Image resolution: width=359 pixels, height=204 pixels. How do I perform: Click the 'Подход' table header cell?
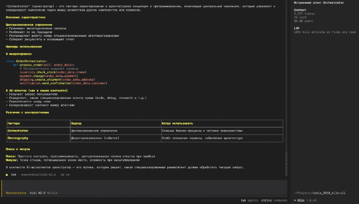coord(116,123)
